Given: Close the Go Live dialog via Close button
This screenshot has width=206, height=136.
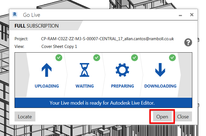Looking at the screenshot, I should pyautogui.click(x=183, y=117).
